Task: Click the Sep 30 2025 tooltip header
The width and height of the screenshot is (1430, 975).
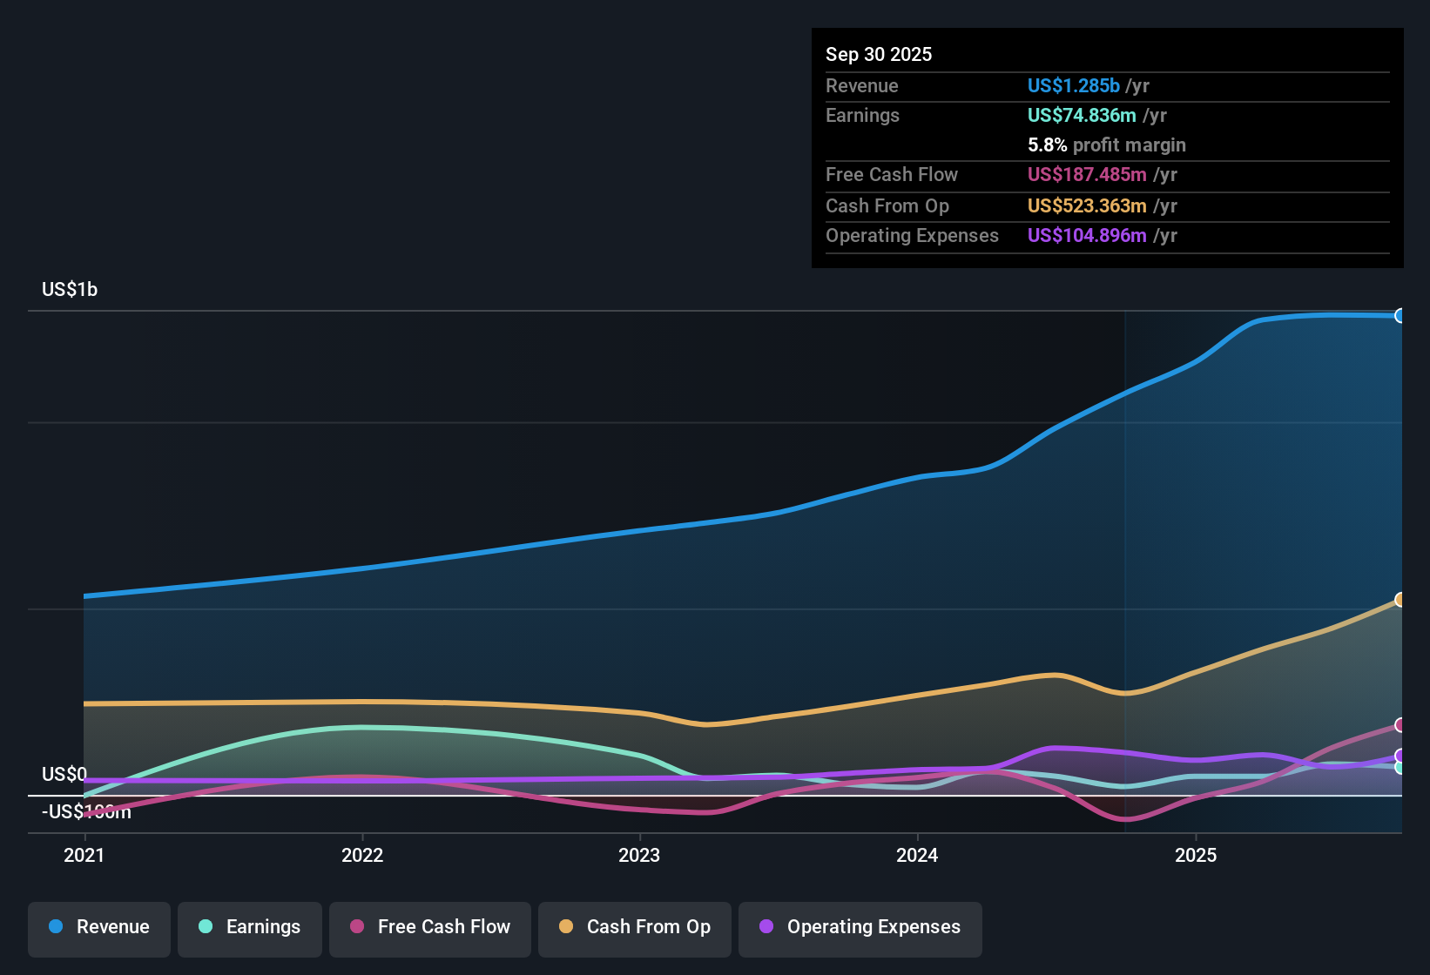Action: (x=879, y=54)
